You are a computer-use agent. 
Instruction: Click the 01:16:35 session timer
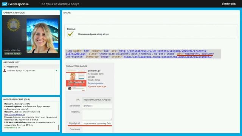230,4
